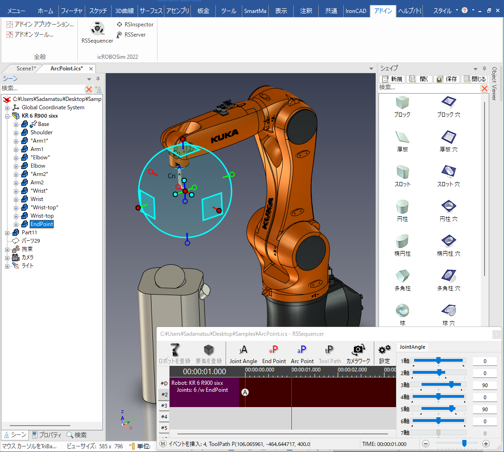Add an Arc Point event

(302, 354)
